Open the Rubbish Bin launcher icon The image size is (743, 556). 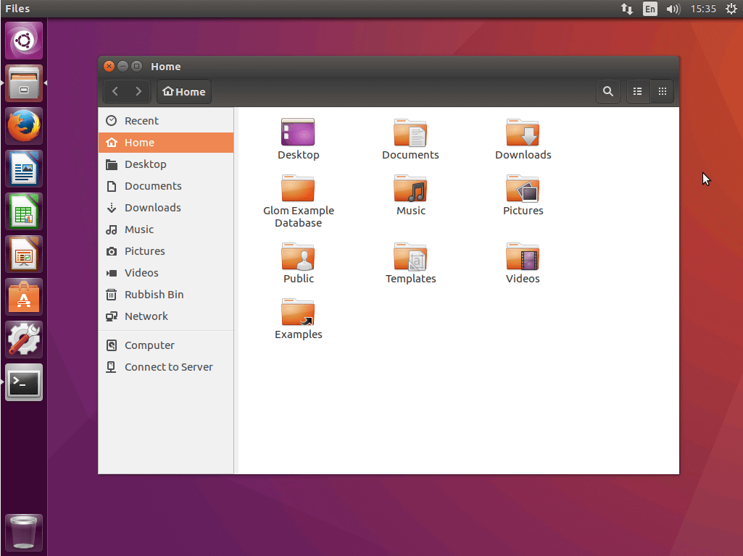(24, 533)
